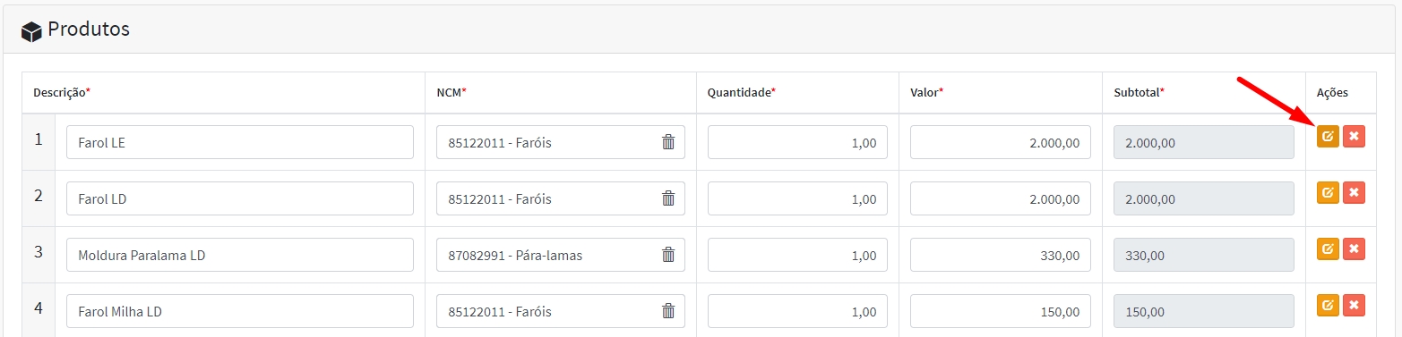This screenshot has height=337, width=1402.
Task: Delete the Moldura Paralama LD row
Action: pos(1355,249)
